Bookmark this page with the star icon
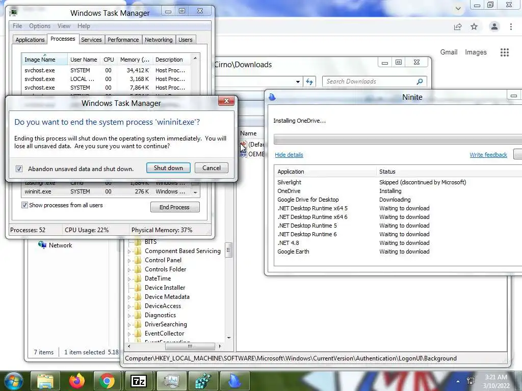This screenshot has width=522, height=391. click(474, 26)
